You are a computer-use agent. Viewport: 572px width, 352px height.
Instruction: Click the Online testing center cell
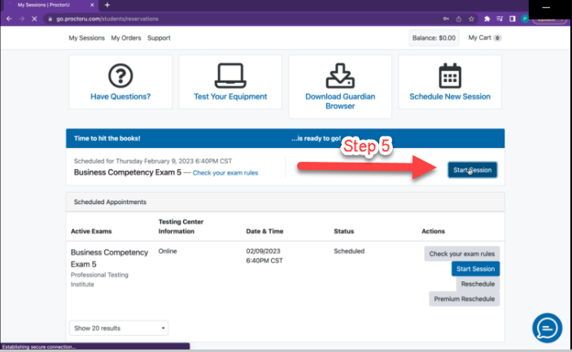click(168, 251)
